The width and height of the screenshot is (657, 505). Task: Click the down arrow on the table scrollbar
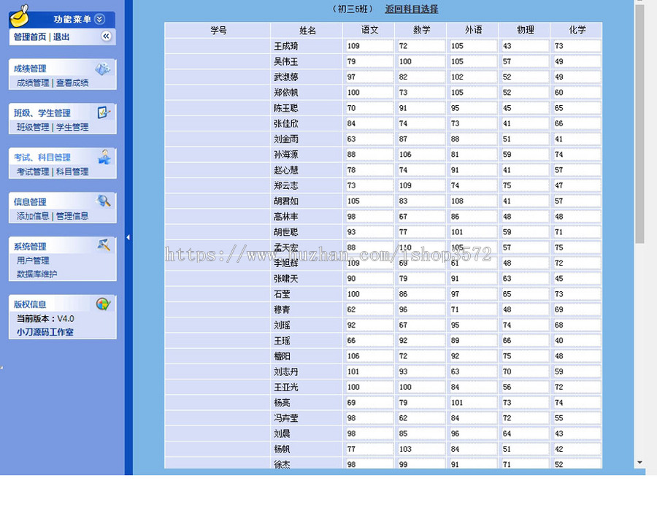tap(640, 463)
